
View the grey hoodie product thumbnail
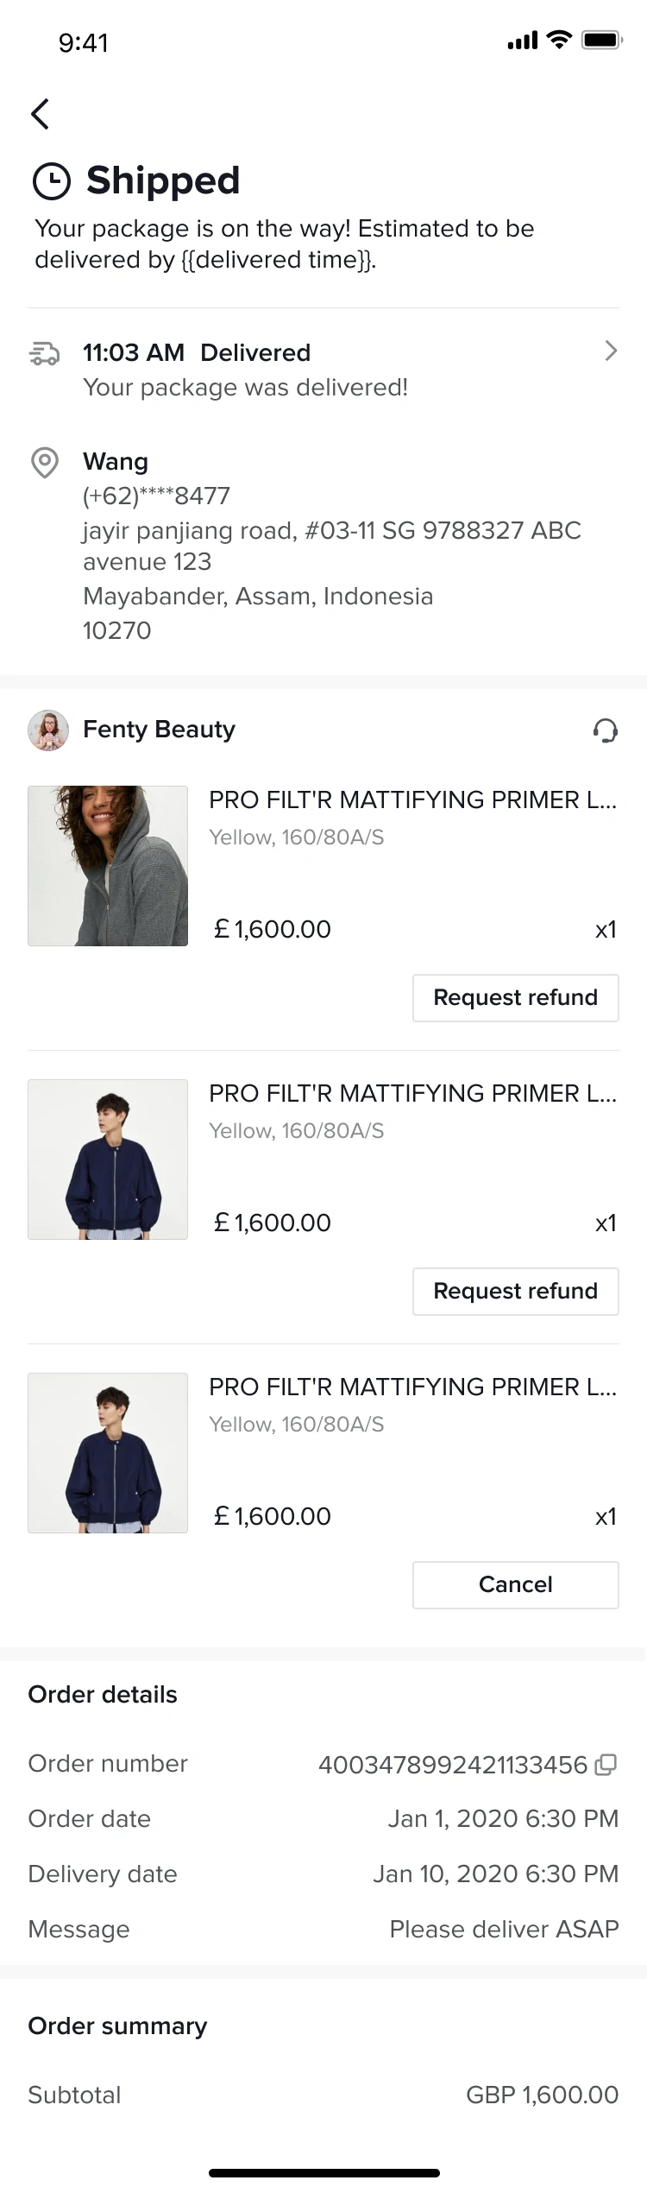coord(108,866)
